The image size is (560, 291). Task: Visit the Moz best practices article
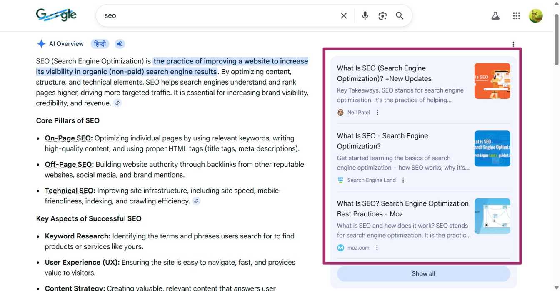[x=402, y=208]
